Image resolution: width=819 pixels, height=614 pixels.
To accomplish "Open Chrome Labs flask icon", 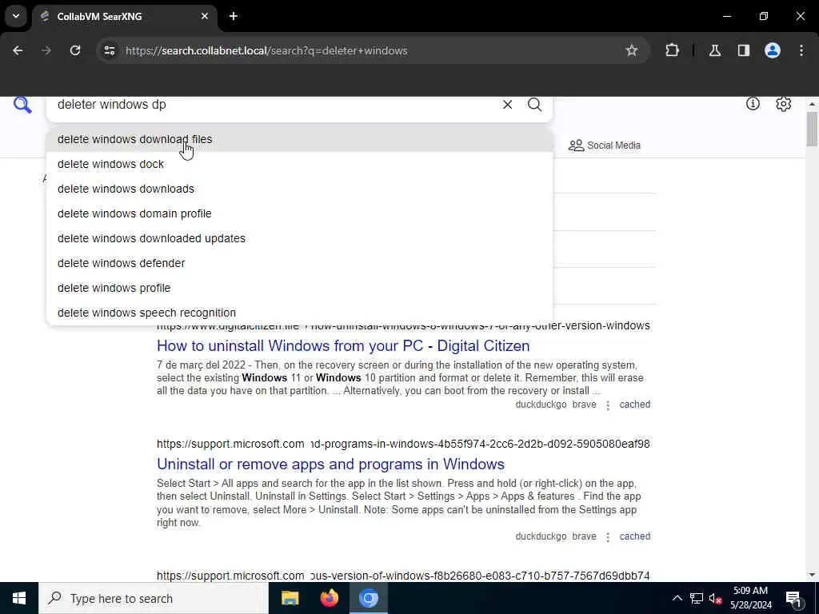I will pos(714,50).
